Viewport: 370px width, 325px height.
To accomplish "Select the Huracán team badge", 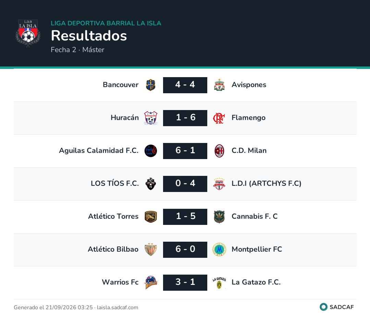I will click(x=151, y=118).
